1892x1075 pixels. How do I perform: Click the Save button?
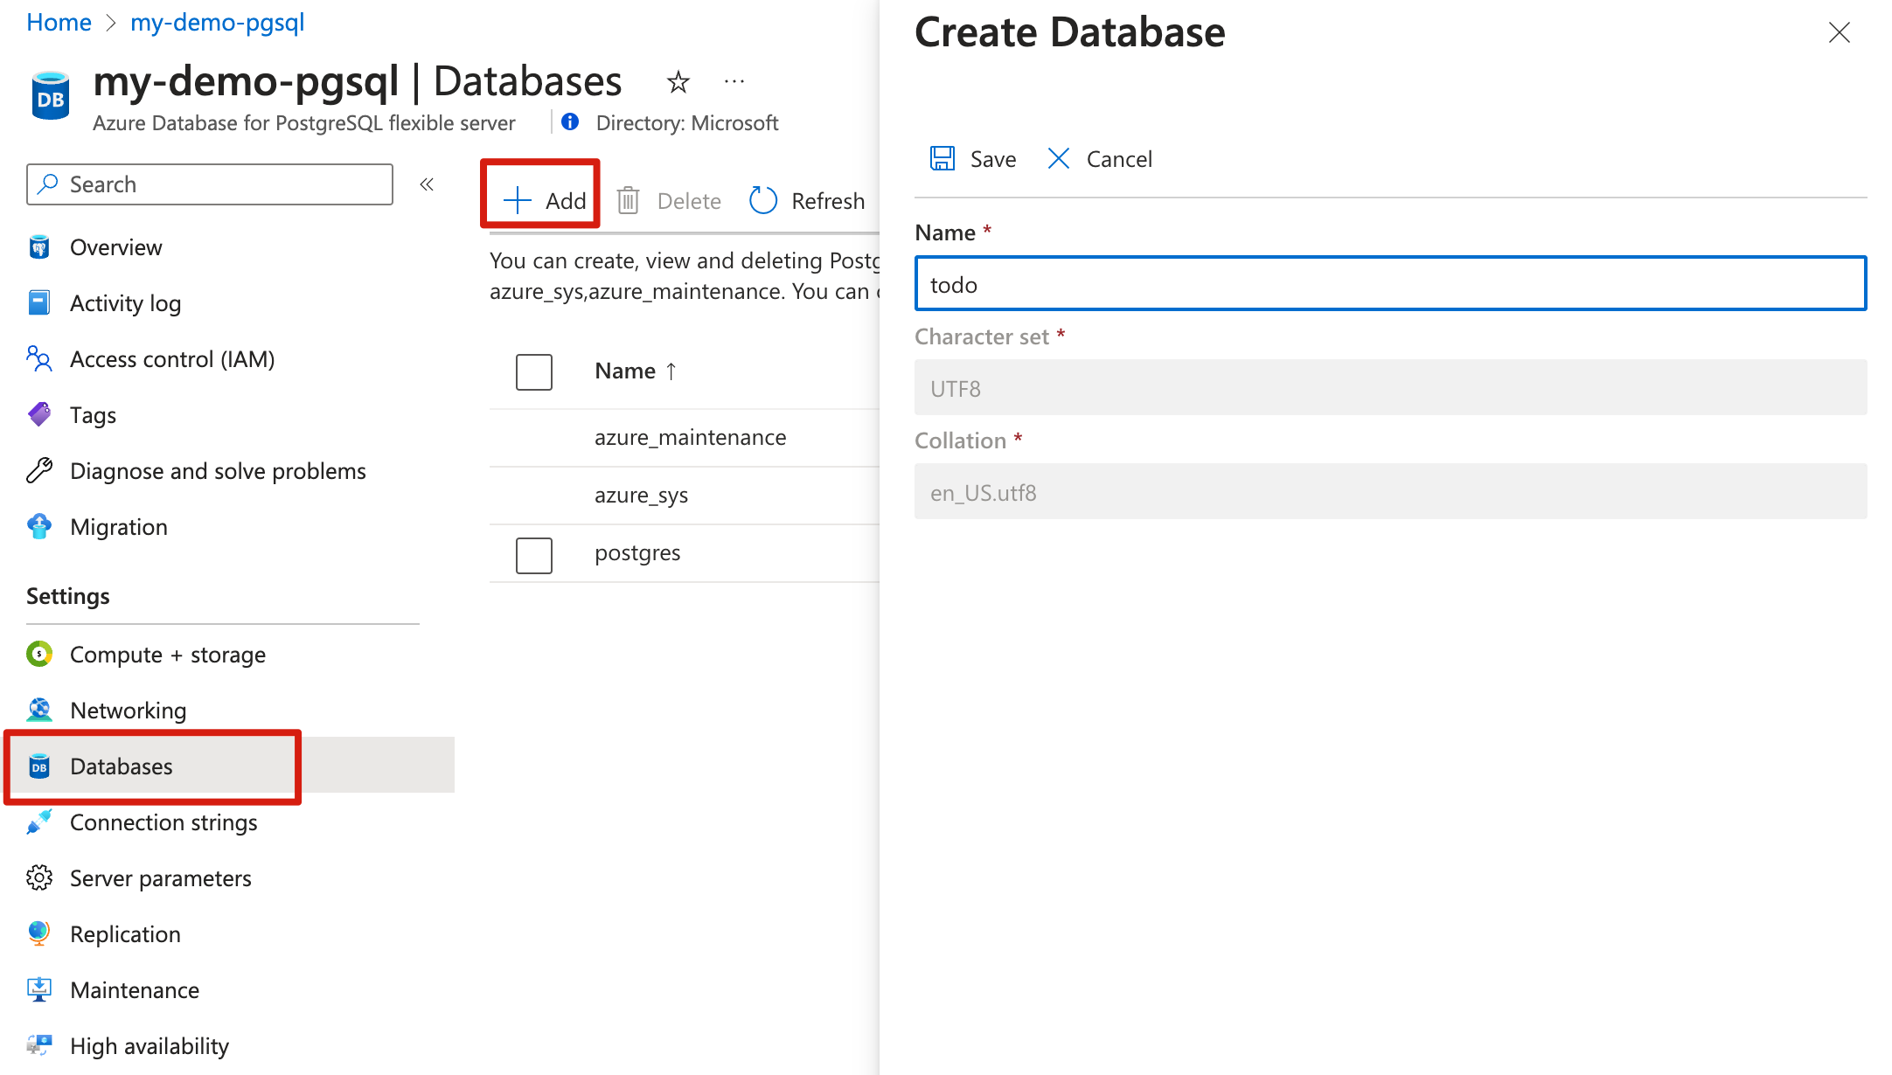(x=976, y=158)
